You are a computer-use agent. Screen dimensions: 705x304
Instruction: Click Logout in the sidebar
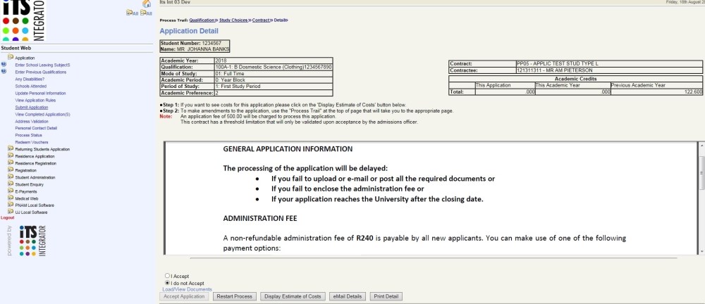(7, 217)
